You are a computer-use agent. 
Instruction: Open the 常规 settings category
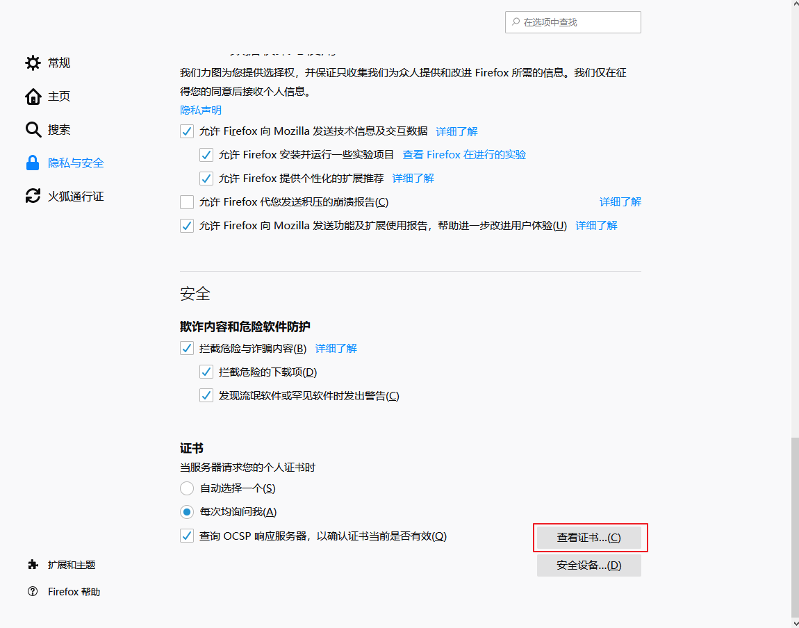click(58, 63)
